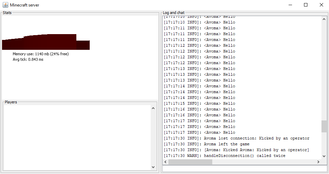This screenshot has height=174, width=329.
Task: Click the WARN 'handleDisconnection() called twice' log line
Action: pyautogui.click(x=225, y=156)
